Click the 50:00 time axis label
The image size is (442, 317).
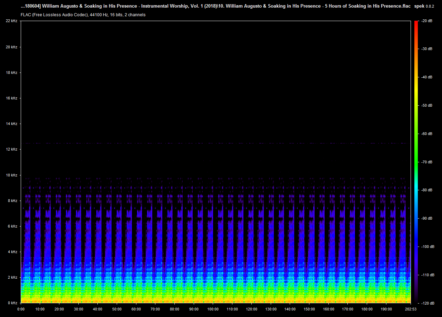[x=117, y=309]
